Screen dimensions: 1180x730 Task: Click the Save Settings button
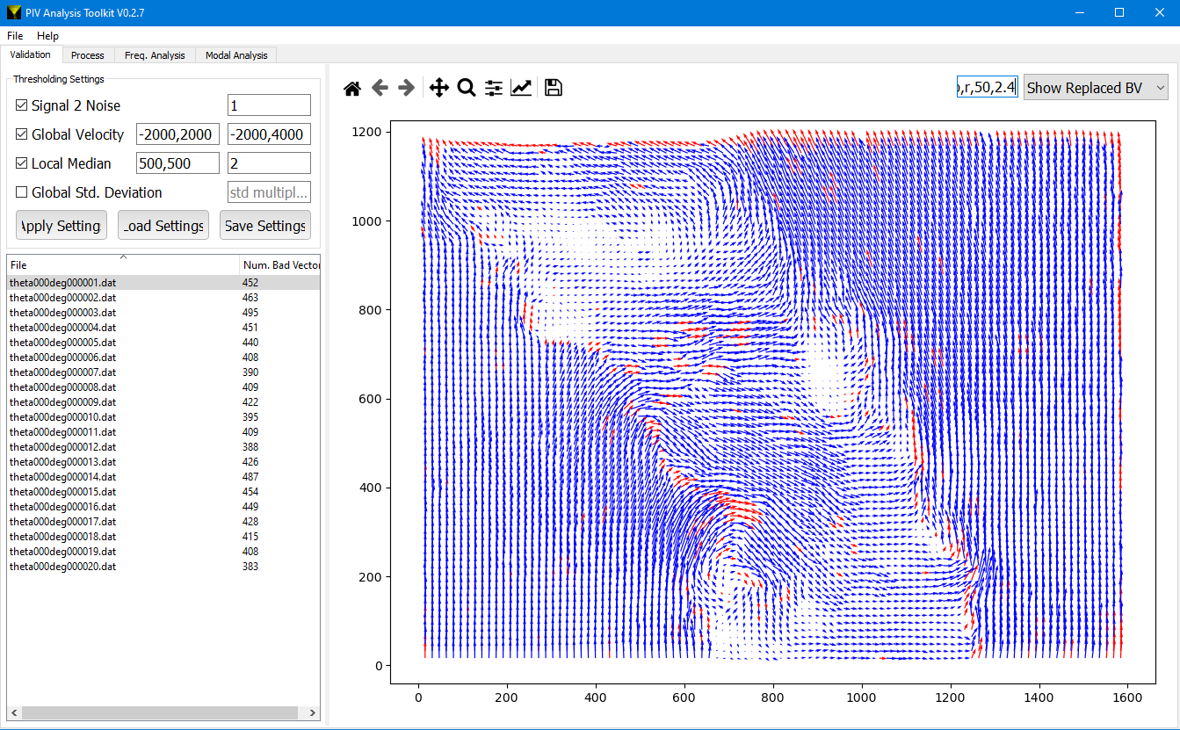264,226
